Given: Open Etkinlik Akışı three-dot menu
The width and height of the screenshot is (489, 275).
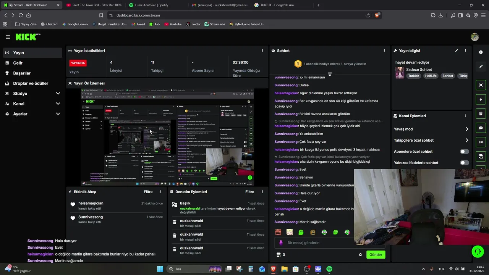Looking at the screenshot, I should (x=160, y=192).
